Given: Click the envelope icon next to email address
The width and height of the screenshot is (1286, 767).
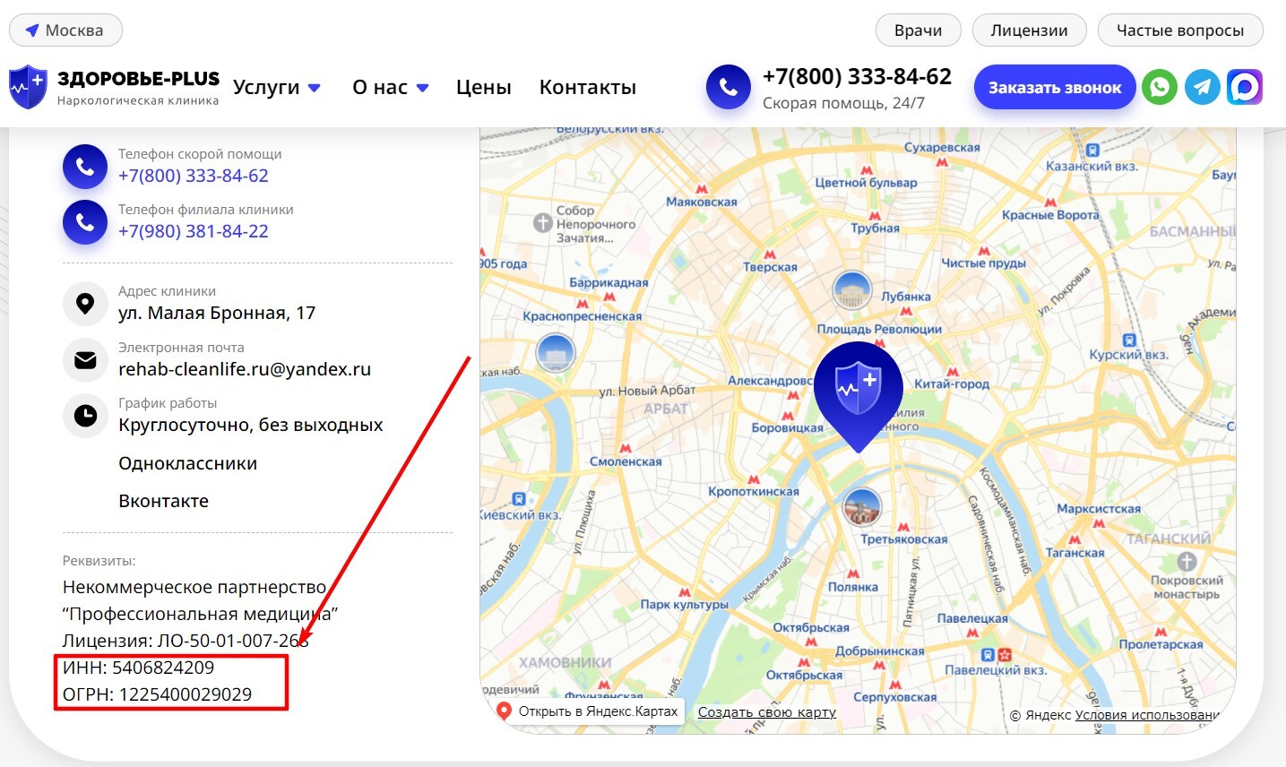Looking at the screenshot, I should [85, 360].
